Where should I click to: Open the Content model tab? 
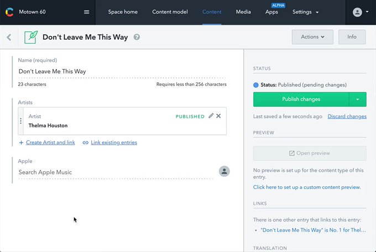[x=170, y=12]
